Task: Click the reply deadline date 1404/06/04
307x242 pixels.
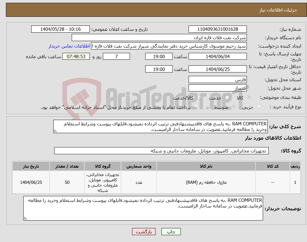Action: click(x=217, y=56)
